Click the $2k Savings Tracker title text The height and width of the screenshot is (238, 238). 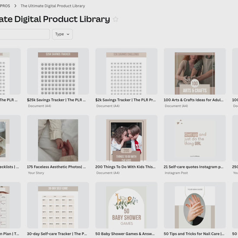coord(125,100)
